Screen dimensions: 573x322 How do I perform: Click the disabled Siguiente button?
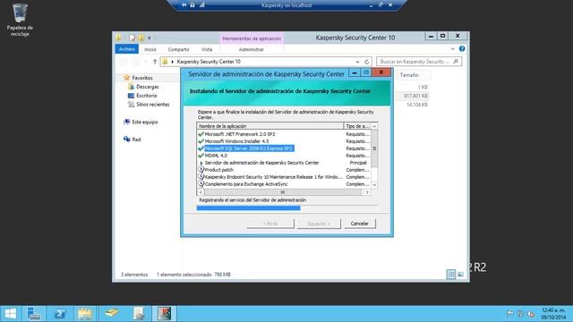[319, 224]
